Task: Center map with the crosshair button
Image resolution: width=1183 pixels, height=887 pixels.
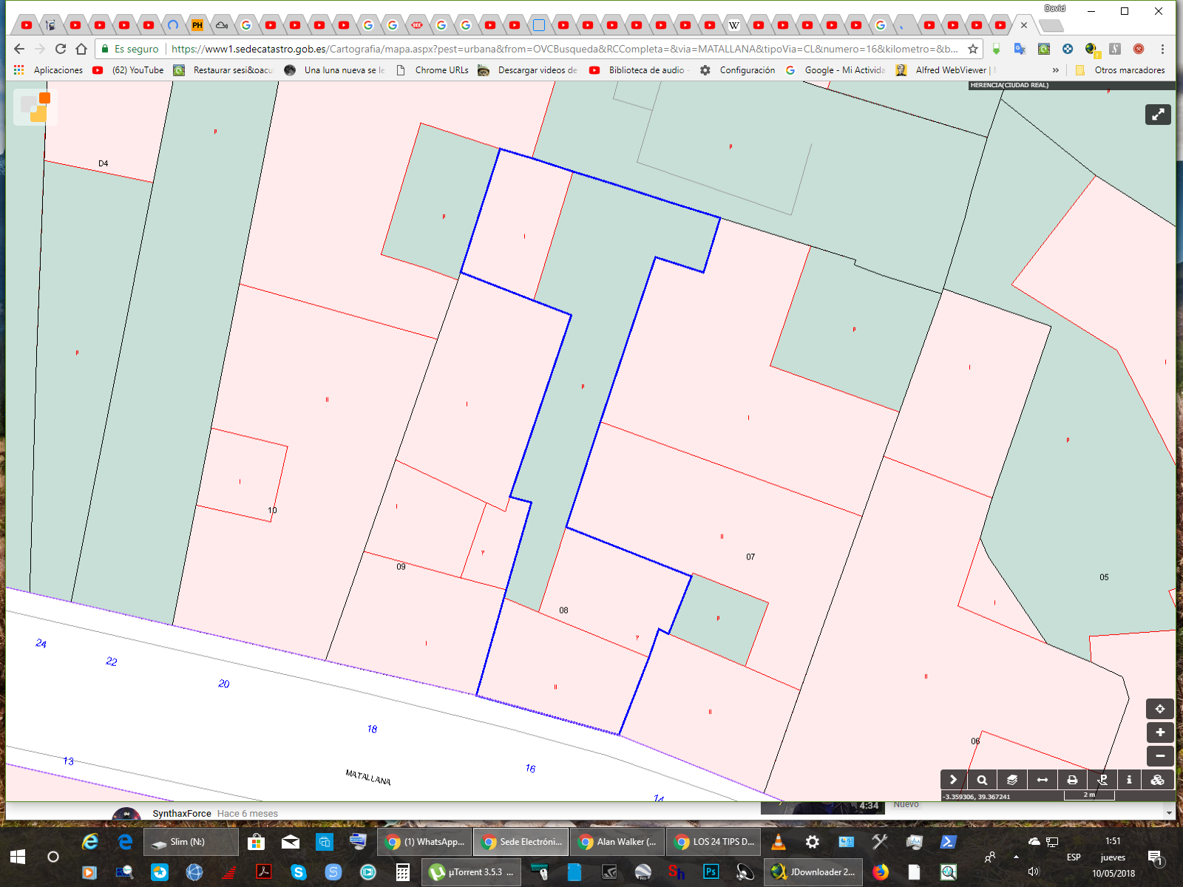Action: click(1159, 709)
